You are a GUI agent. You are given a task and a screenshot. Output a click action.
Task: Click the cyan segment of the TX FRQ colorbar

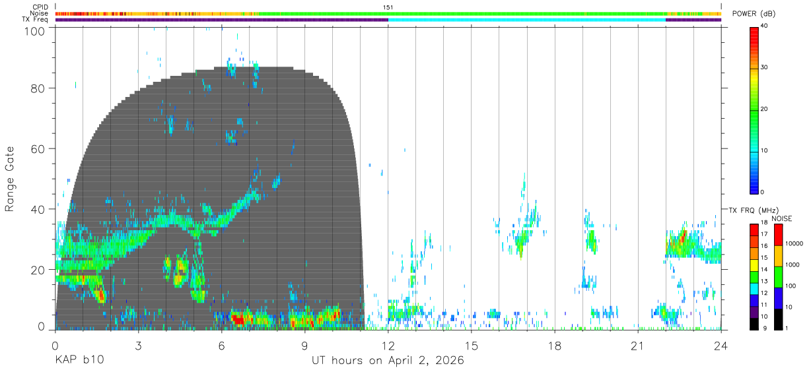[754, 288]
